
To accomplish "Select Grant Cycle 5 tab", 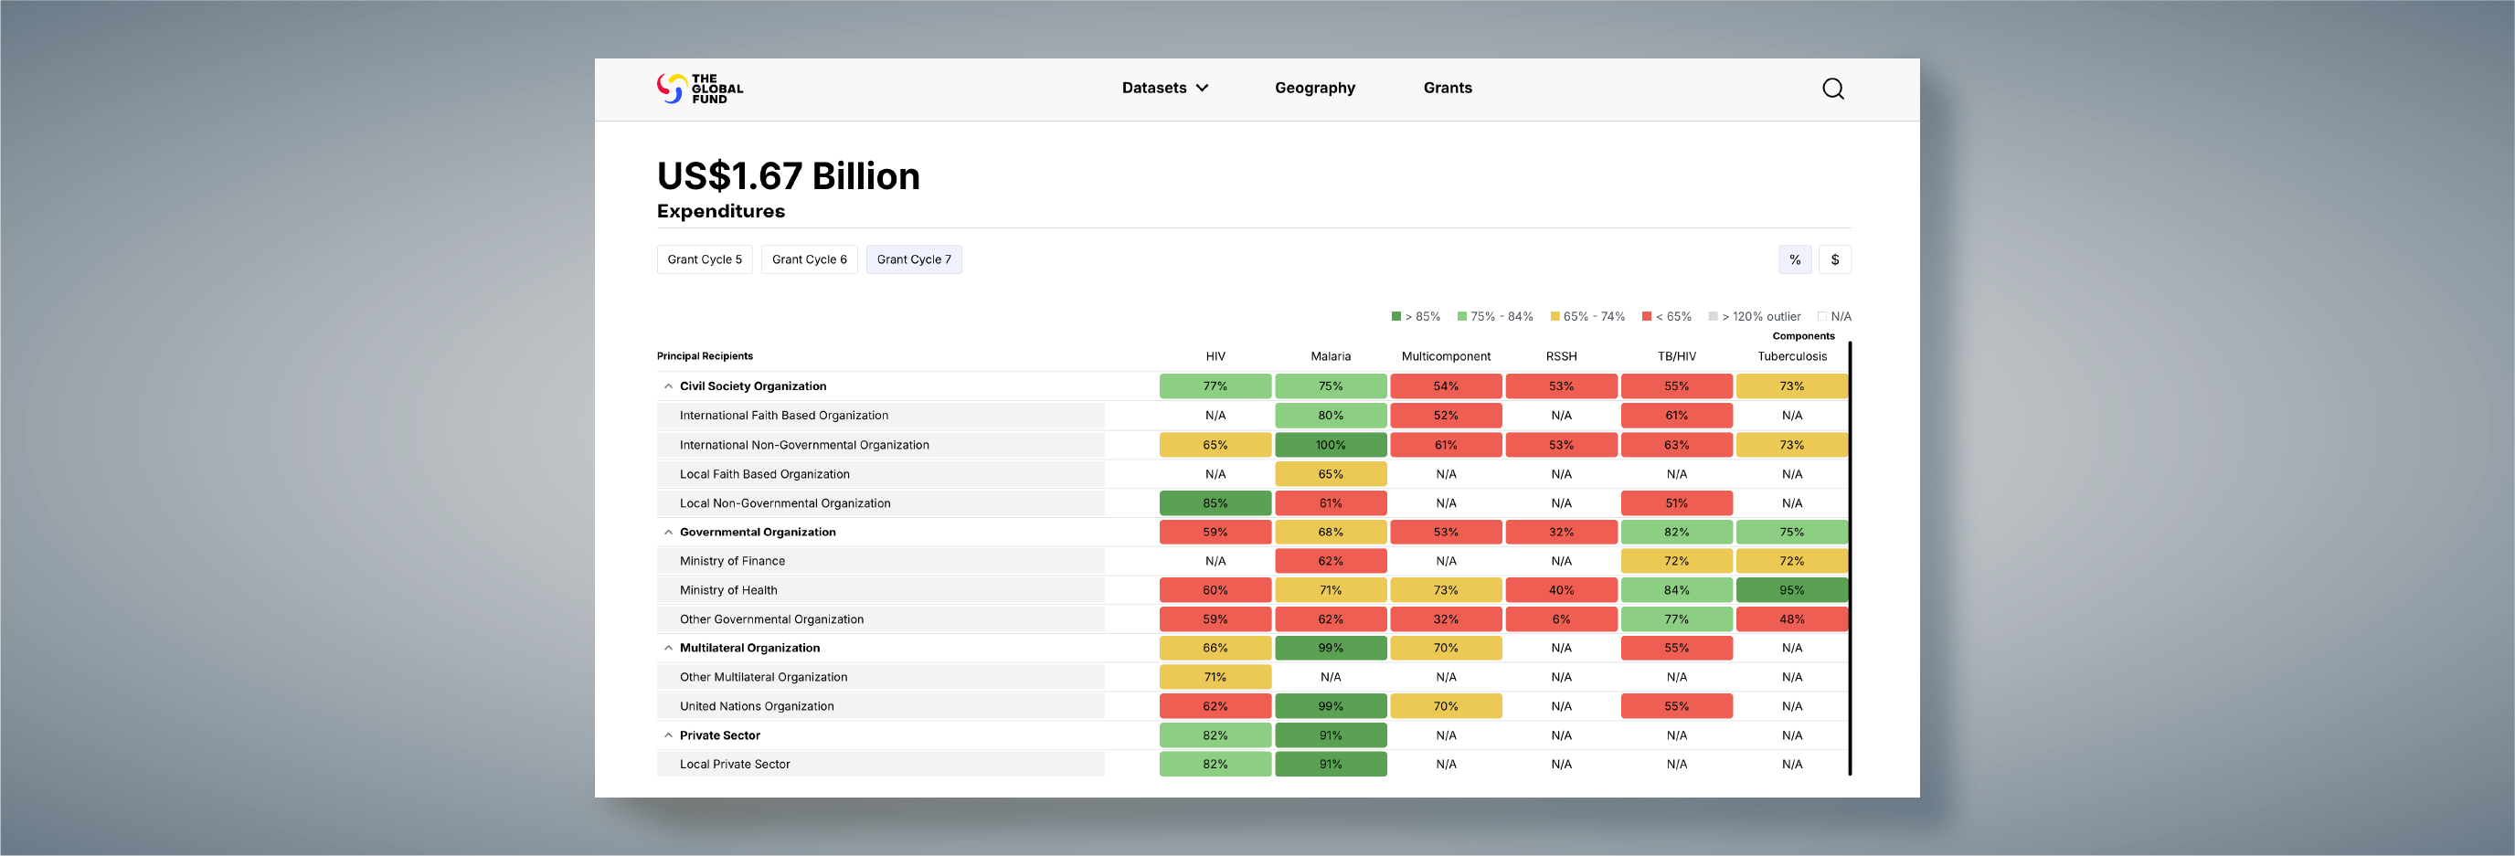I will pos(704,259).
